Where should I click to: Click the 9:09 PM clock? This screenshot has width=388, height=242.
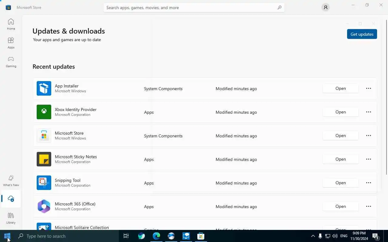click(359, 234)
